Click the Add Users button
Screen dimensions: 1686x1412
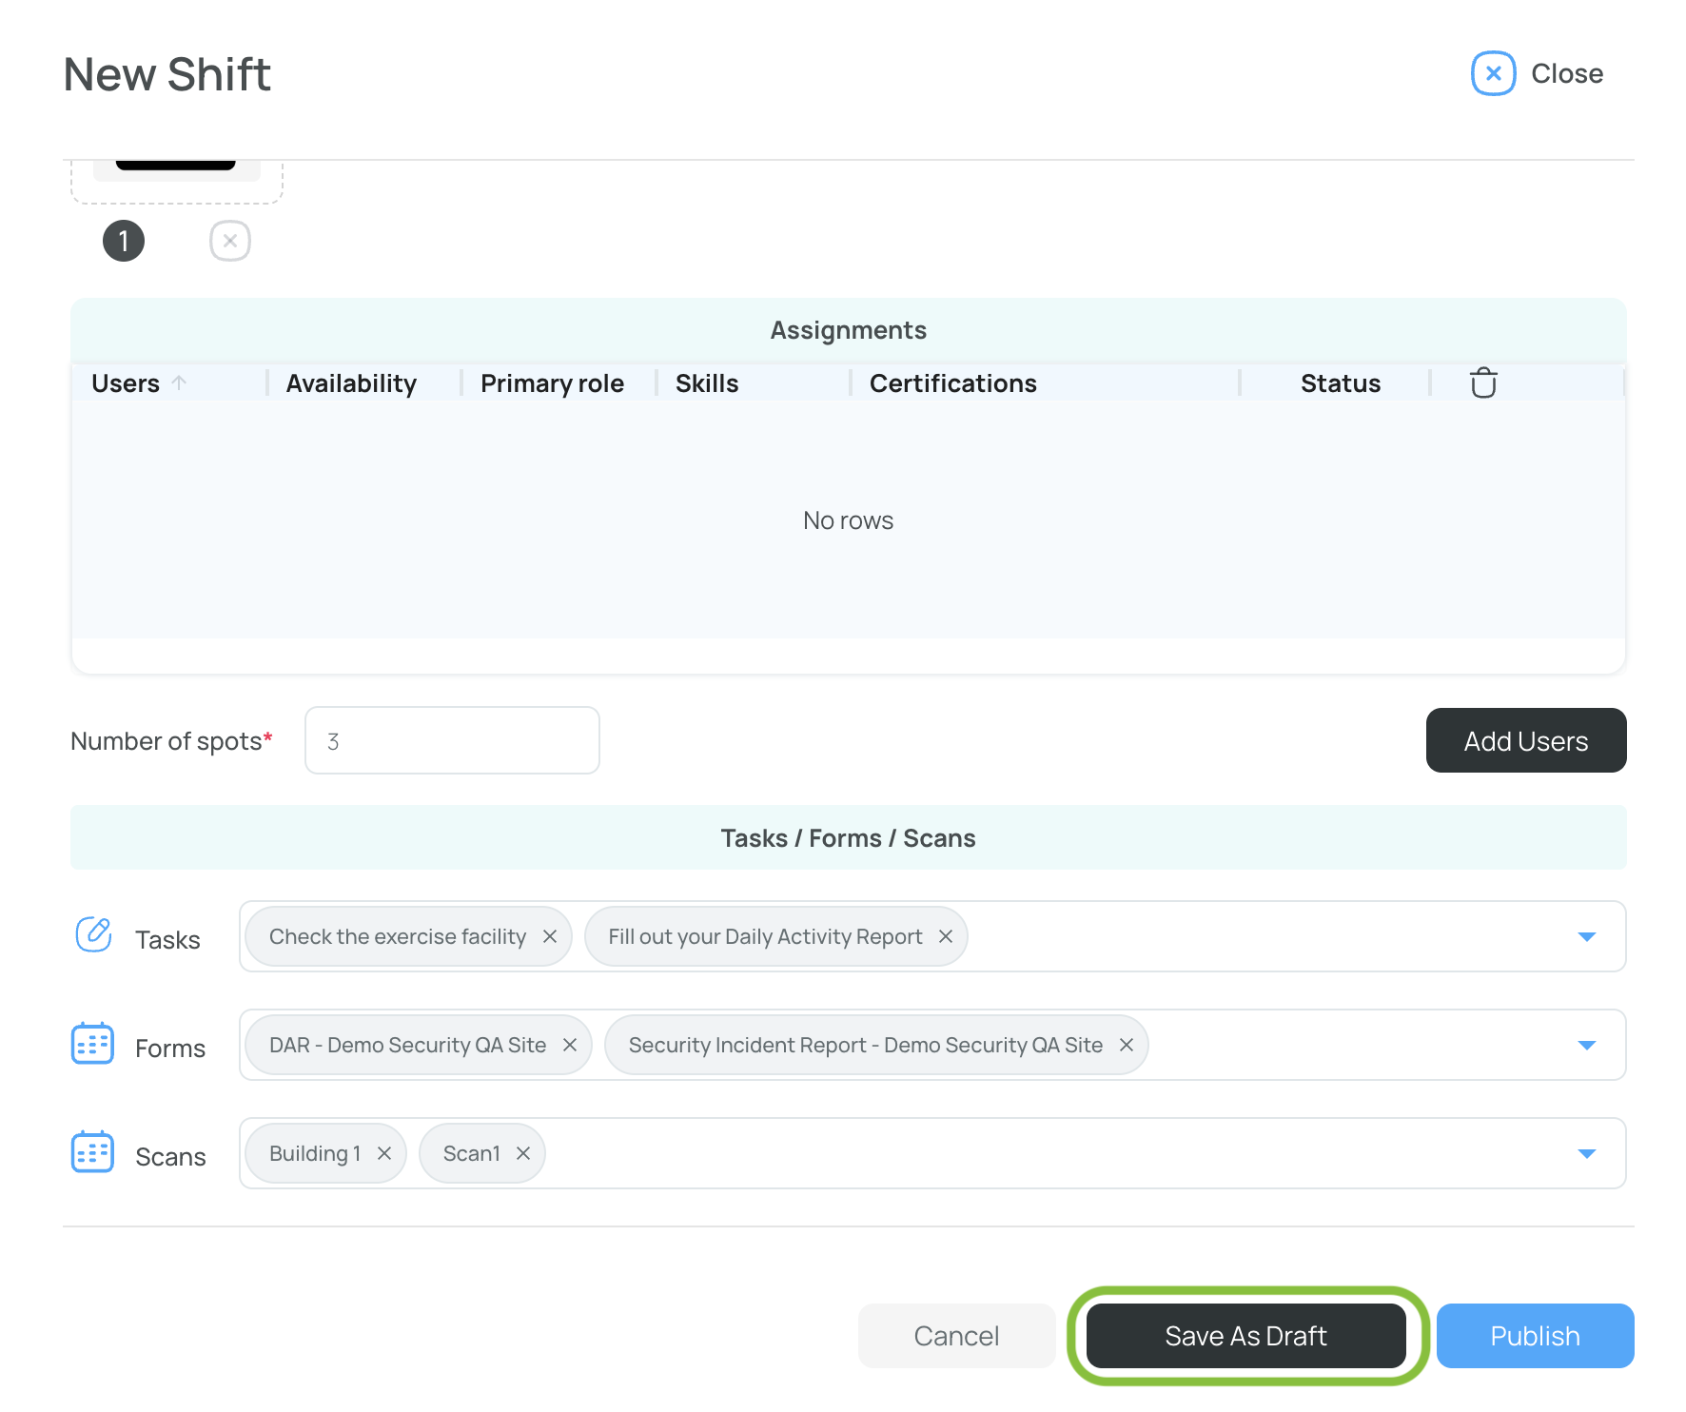(x=1525, y=740)
